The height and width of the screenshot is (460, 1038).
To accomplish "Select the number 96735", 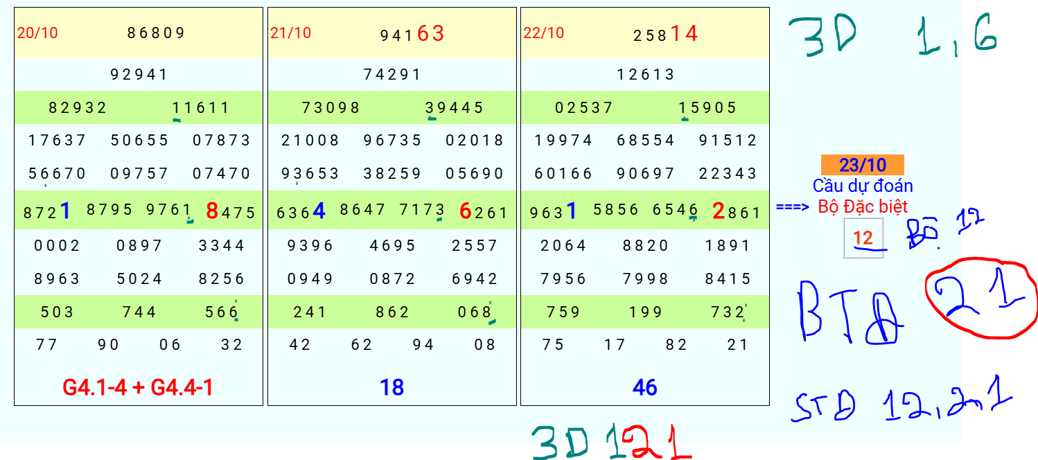I will (x=393, y=140).
